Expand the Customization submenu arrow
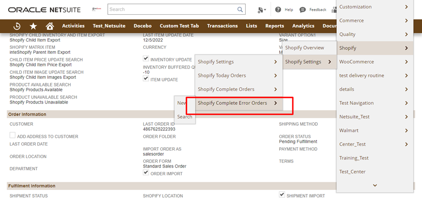This screenshot has width=422, height=198. point(406,7)
